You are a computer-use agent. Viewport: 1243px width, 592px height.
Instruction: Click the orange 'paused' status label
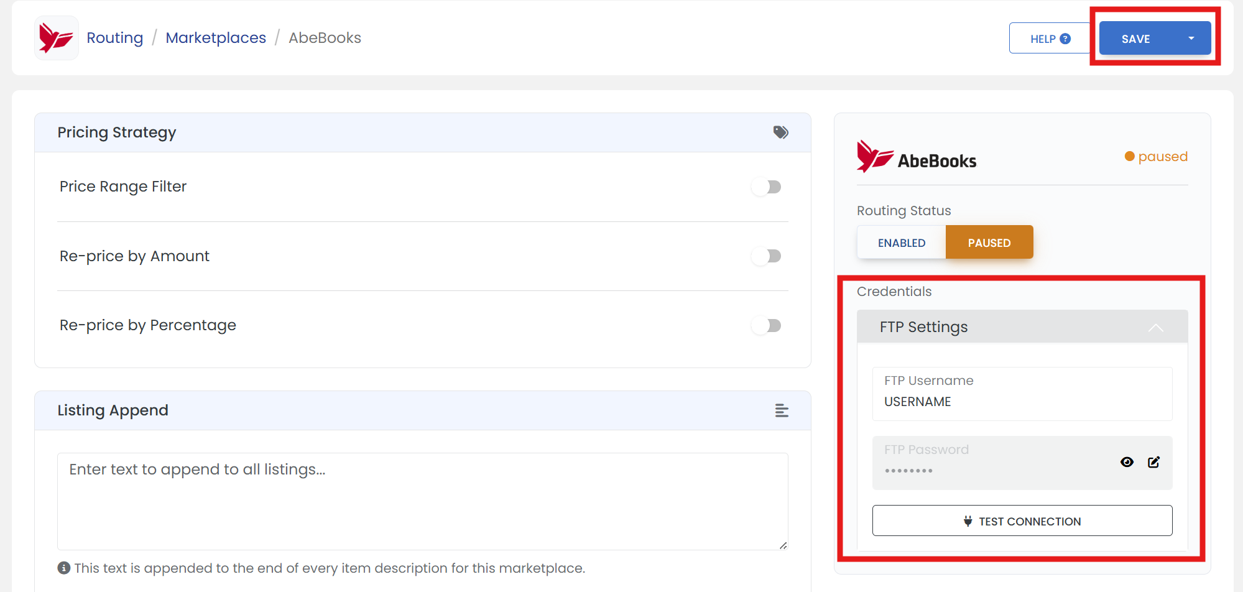pyautogui.click(x=1157, y=157)
